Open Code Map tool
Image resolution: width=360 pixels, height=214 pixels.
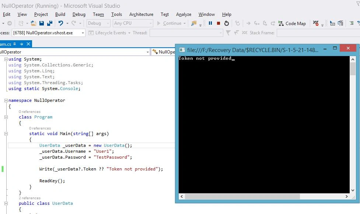coord(292,24)
